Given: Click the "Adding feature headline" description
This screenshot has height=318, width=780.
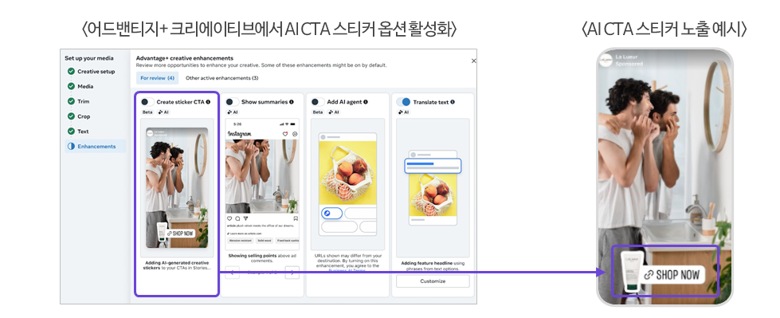Looking at the screenshot, I should coord(433,265).
